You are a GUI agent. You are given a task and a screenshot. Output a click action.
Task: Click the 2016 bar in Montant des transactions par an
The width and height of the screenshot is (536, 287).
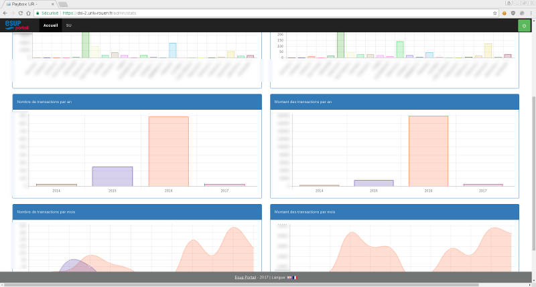click(x=427, y=151)
